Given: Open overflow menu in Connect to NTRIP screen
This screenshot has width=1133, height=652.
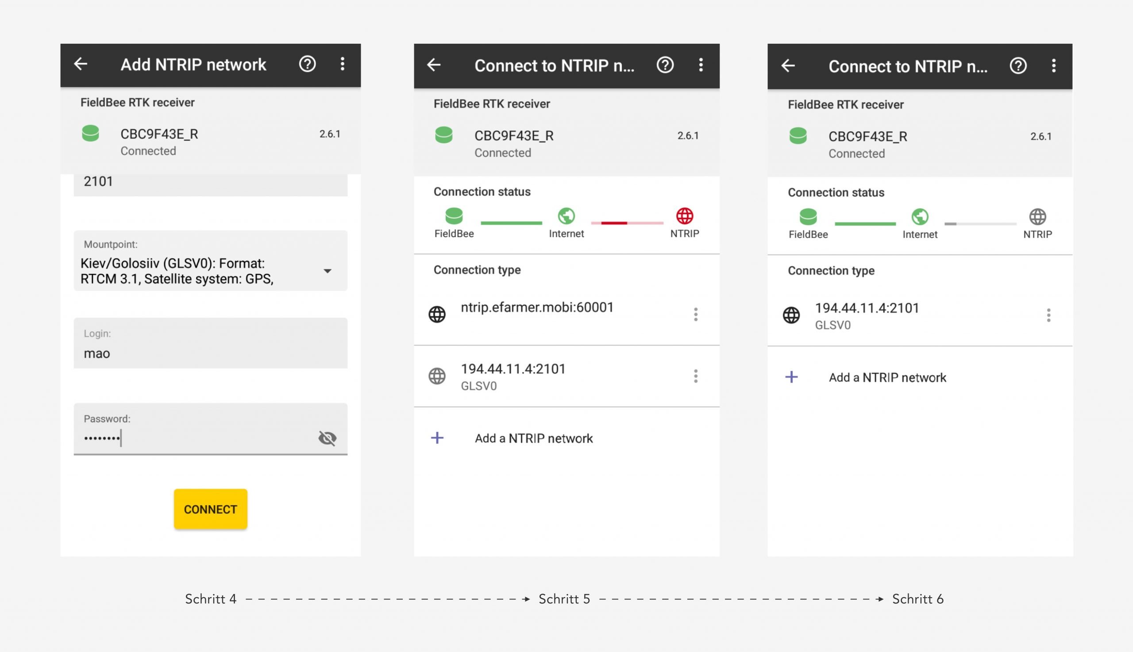Looking at the screenshot, I should [700, 65].
